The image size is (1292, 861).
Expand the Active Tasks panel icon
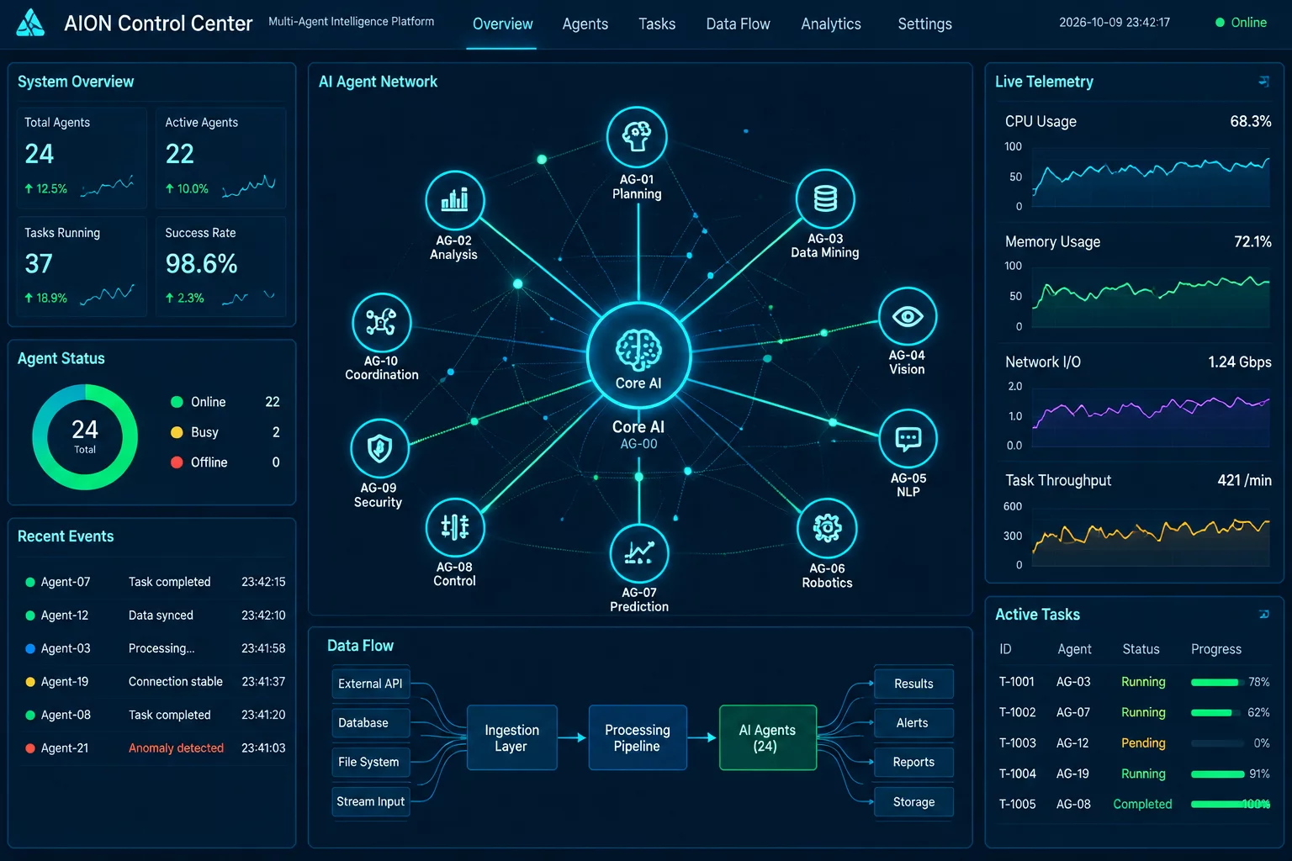click(1263, 615)
